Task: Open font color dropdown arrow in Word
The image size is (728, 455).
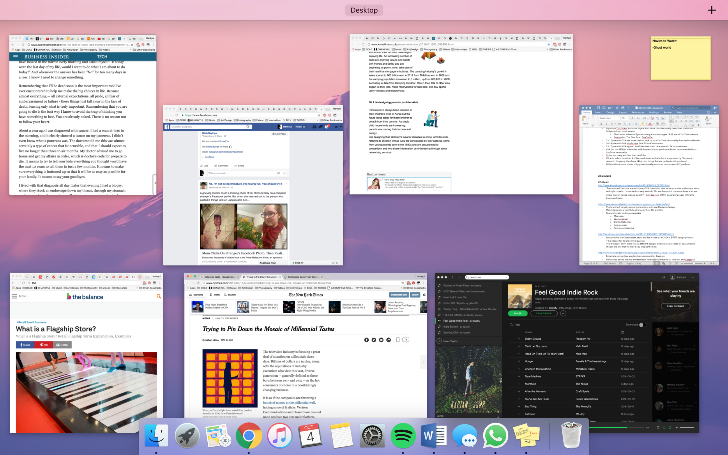Action: [x=653, y=124]
